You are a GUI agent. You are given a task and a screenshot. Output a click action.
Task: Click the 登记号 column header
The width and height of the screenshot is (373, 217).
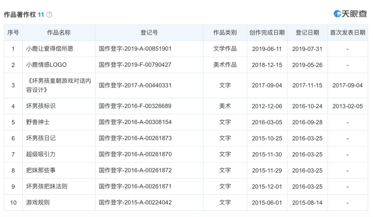coord(149,33)
